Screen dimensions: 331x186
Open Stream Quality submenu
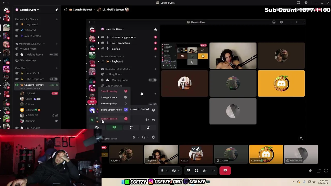coord(114,104)
